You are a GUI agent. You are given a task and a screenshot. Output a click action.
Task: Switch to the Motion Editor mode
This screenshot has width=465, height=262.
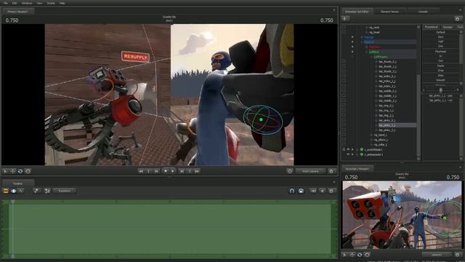(13, 191)
